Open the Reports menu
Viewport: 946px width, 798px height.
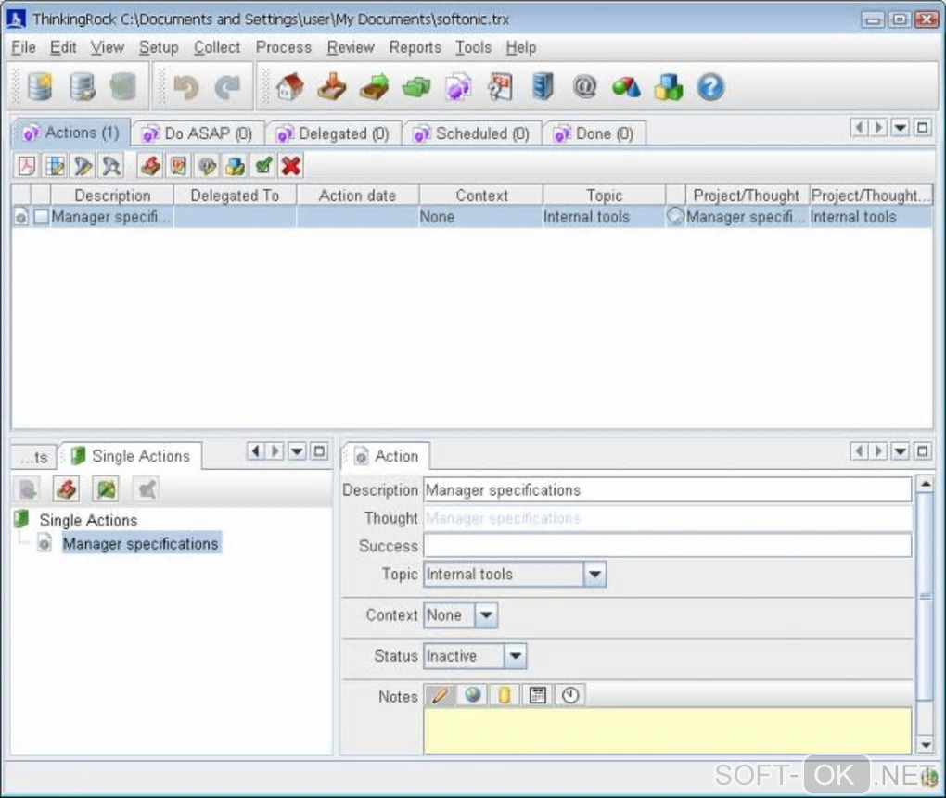(415, 47)
